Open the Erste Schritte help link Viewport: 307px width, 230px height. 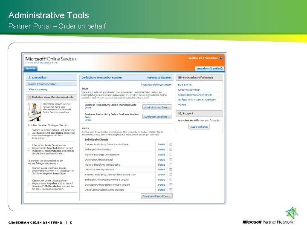click(x=185, y=85)
